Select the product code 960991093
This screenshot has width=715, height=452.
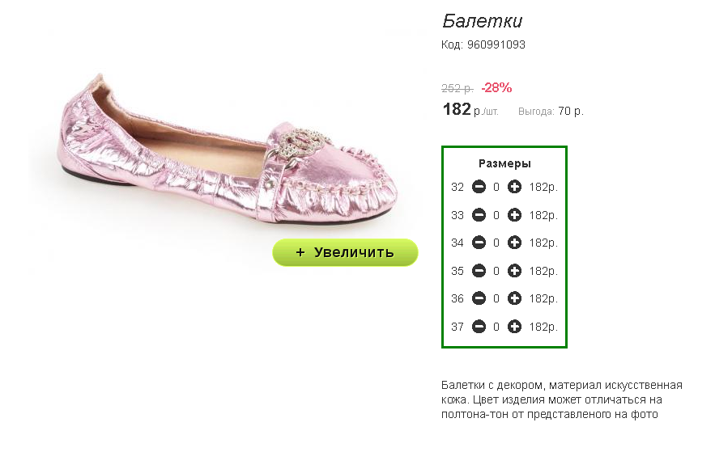pyautogui.click(x=496, y=44)
